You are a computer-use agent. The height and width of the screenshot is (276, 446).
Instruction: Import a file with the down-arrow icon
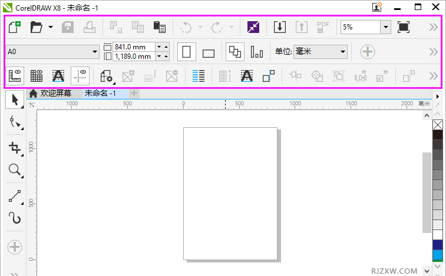coord(280,27)
